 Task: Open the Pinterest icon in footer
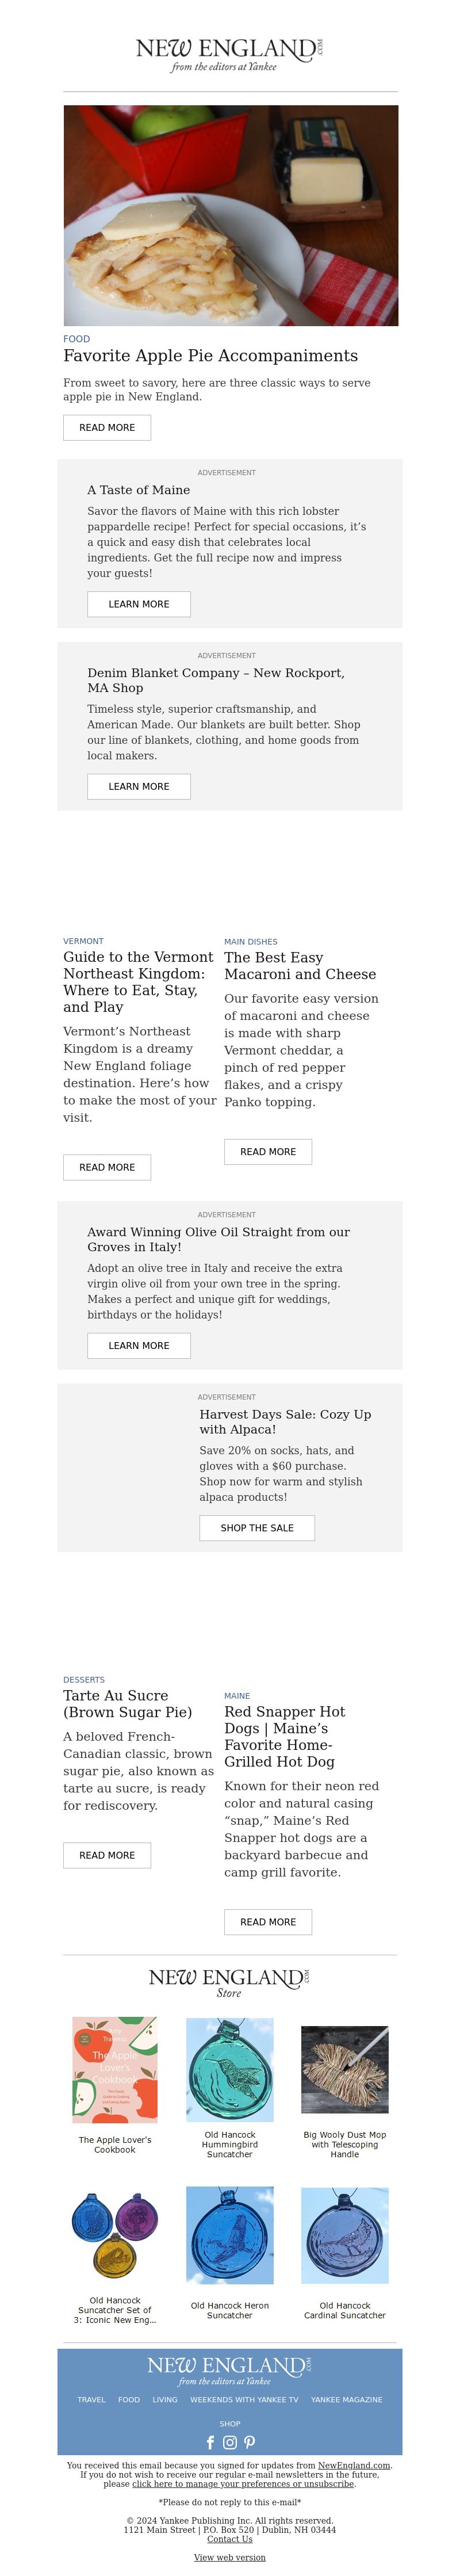pyautogui.click(x=249, y=2442)
